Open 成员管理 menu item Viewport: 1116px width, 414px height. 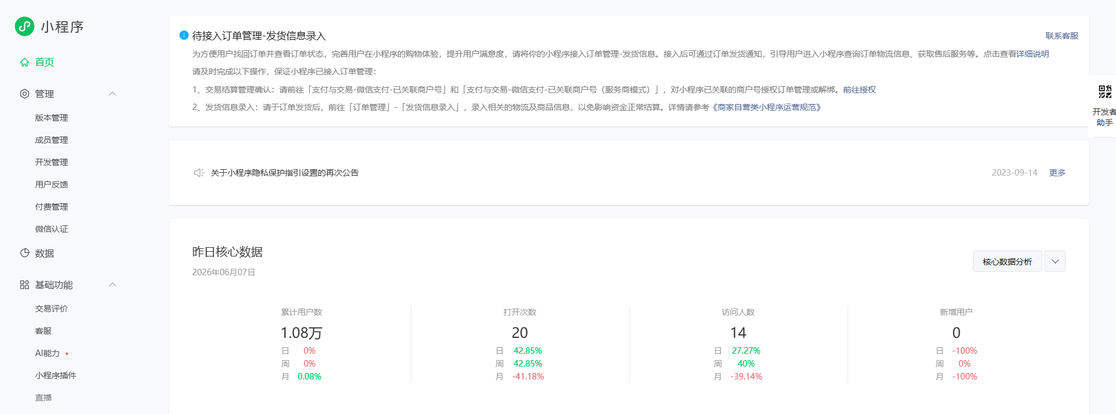(52, 140)
